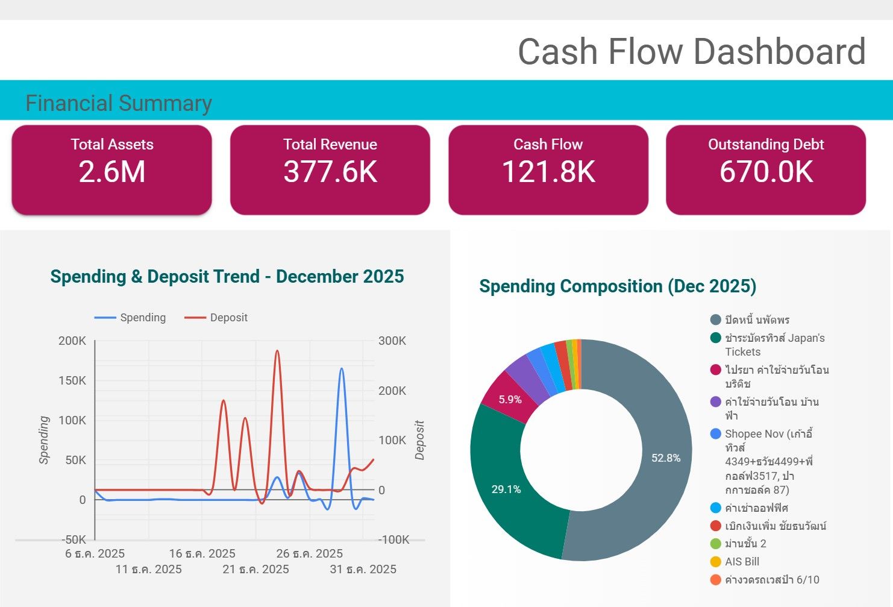Click the red dot for เบิกเงินเพิ่ม ชัยธนวัฒน์
This screenshot has height=607, width=893.
click(x=716, y=526)
